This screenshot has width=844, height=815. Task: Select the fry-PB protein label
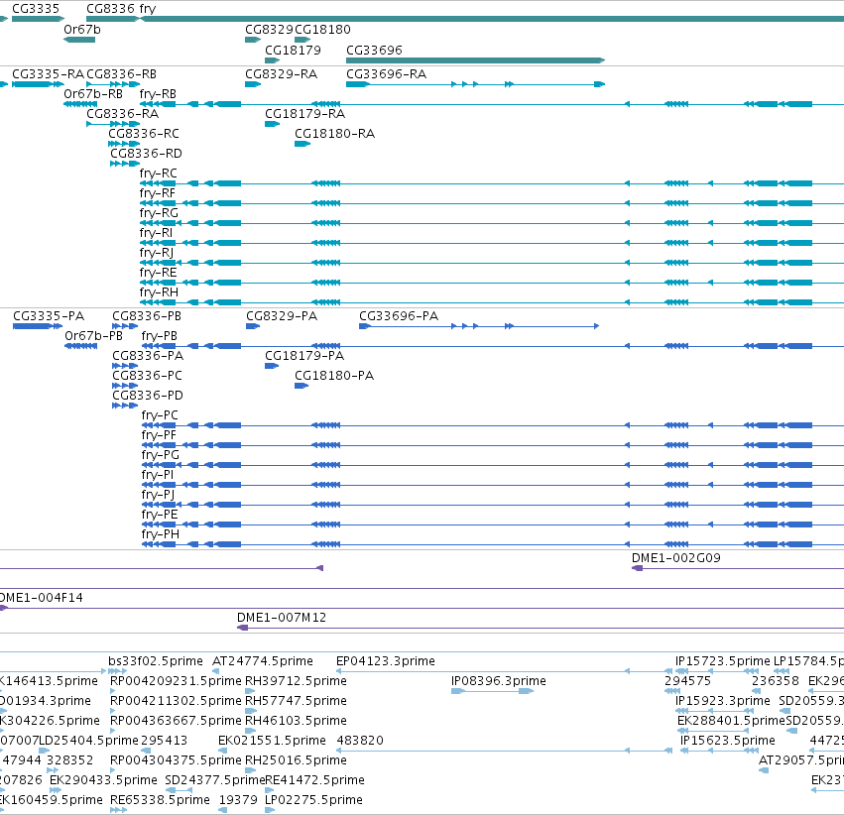[159, 336]
